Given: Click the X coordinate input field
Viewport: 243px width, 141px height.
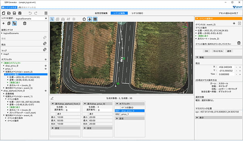Looking at the screenshot, I should tap(226, 67).
